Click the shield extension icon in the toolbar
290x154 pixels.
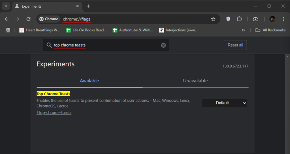pos(228,19)
